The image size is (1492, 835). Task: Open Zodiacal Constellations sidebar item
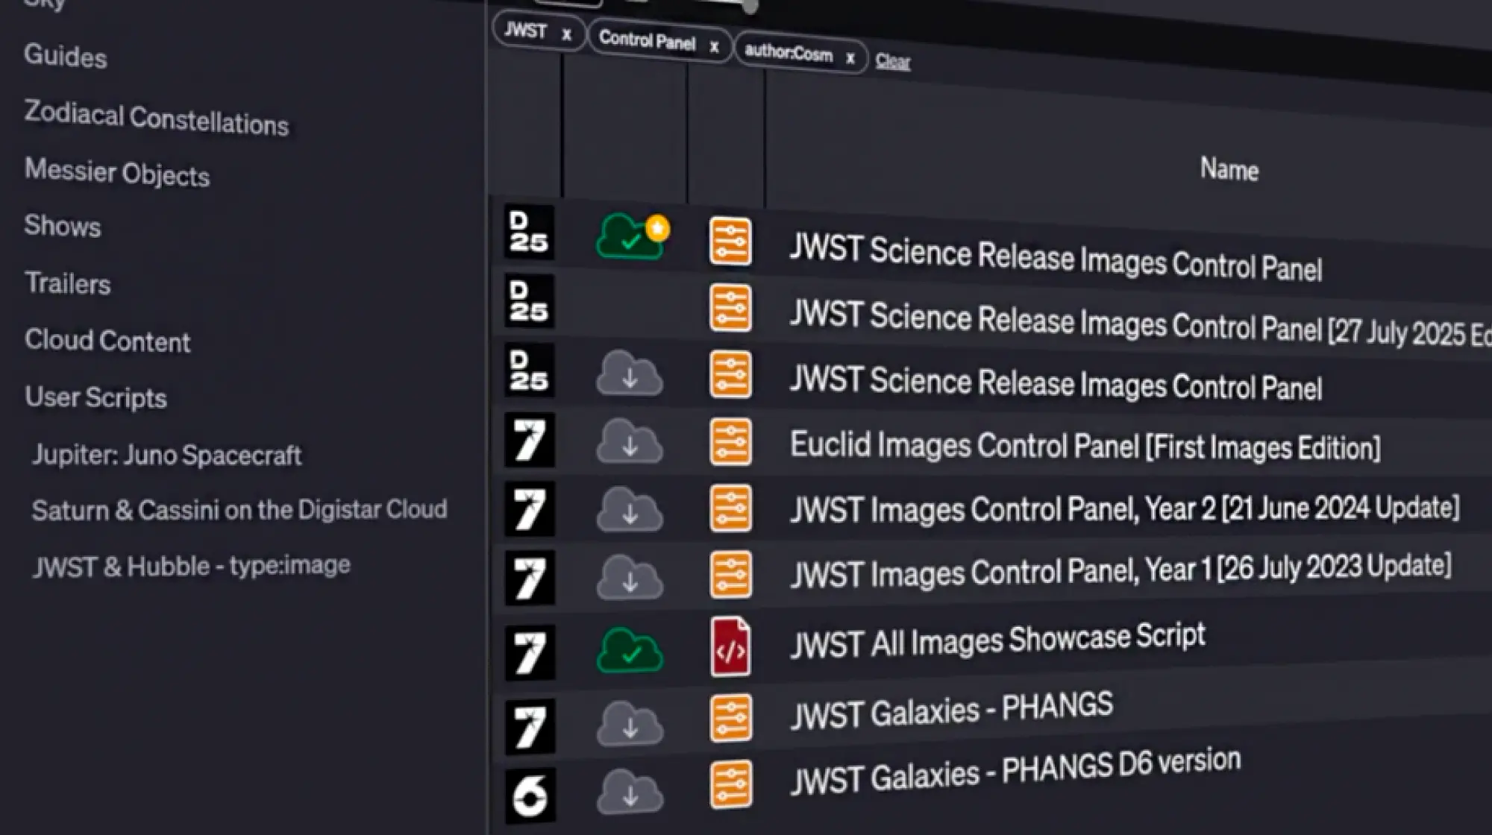coord(156,119)
